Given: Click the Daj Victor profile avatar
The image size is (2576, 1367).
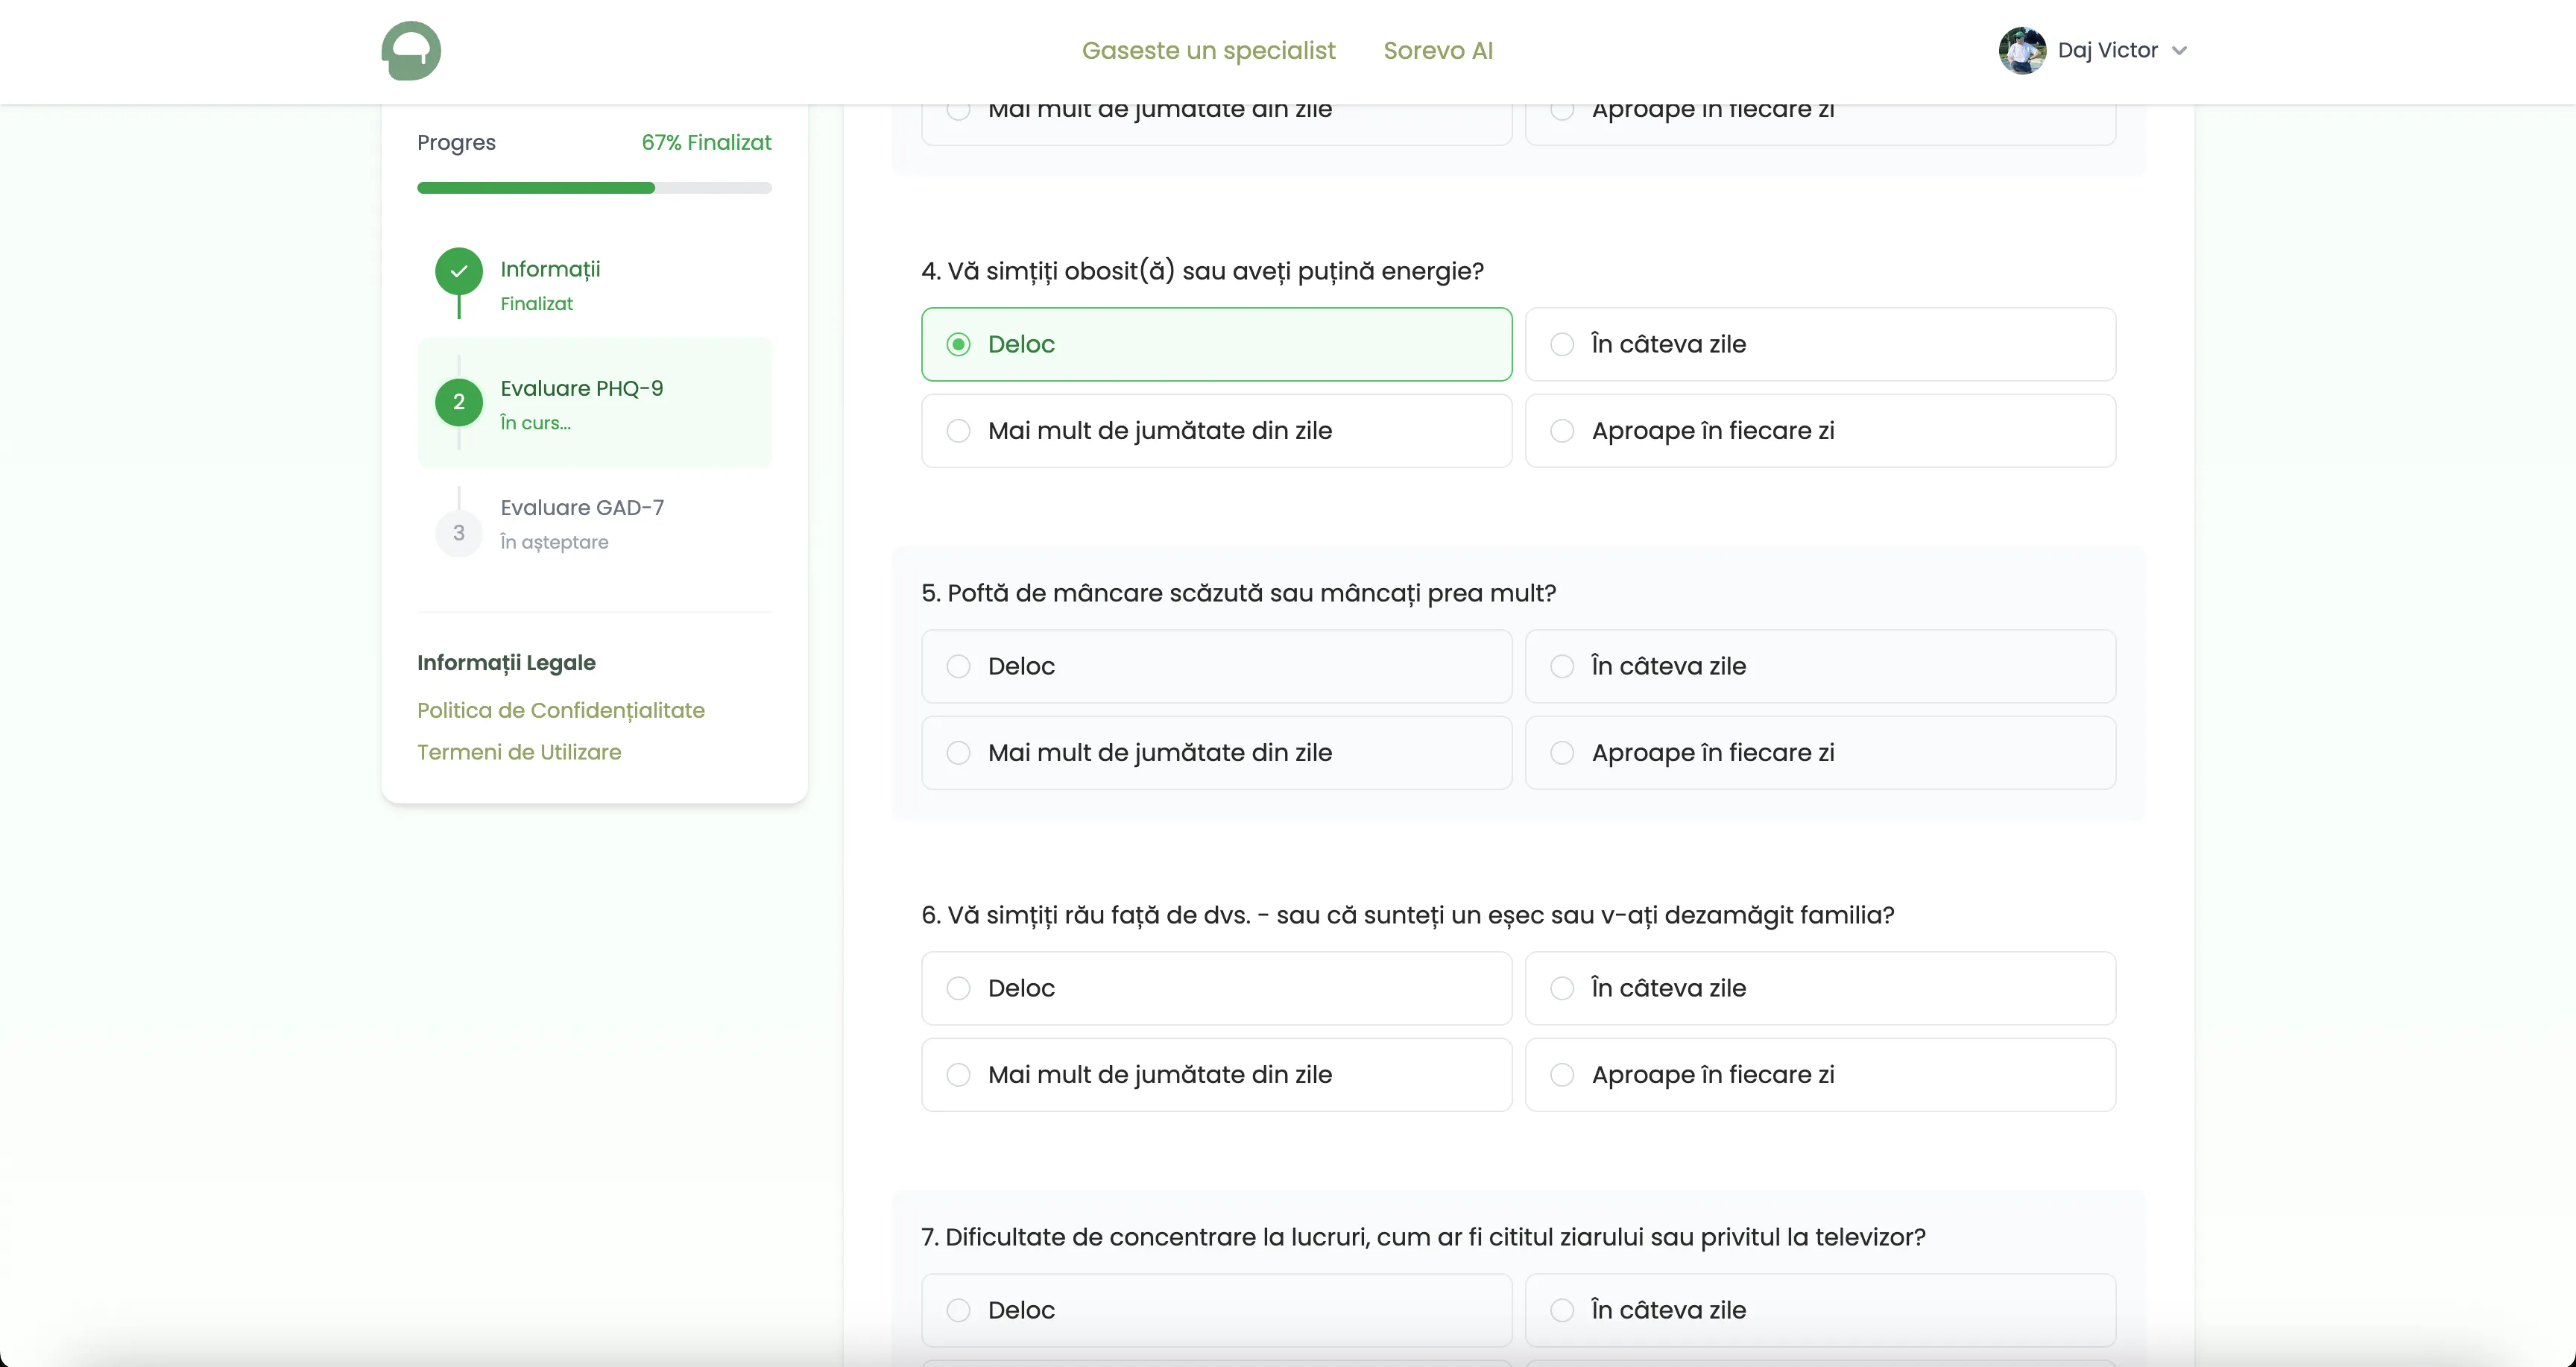Looking at the screenshot, I should click(x=2021, y=51).
